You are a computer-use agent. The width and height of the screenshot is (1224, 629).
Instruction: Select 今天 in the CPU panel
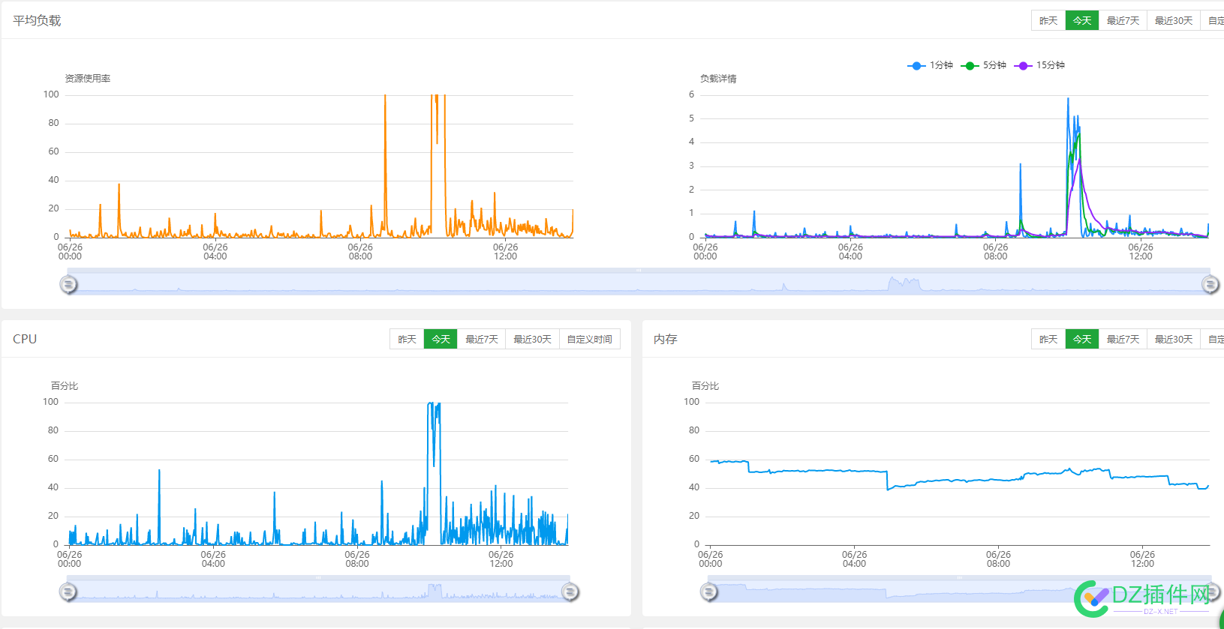[441, 340]
